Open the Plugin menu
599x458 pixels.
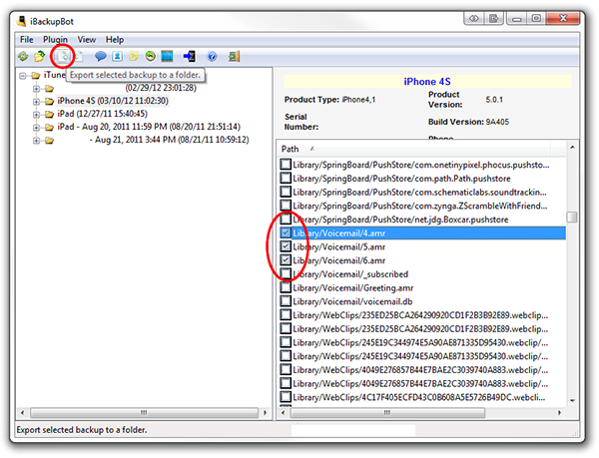click(55, 39)
